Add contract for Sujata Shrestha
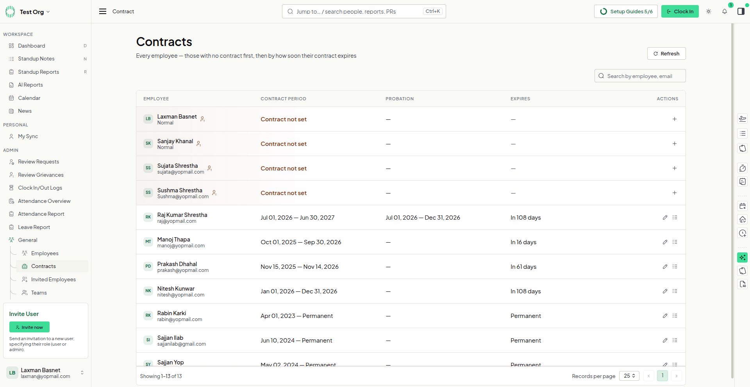This screenshot has height=387, width=750. click(675, 168)
